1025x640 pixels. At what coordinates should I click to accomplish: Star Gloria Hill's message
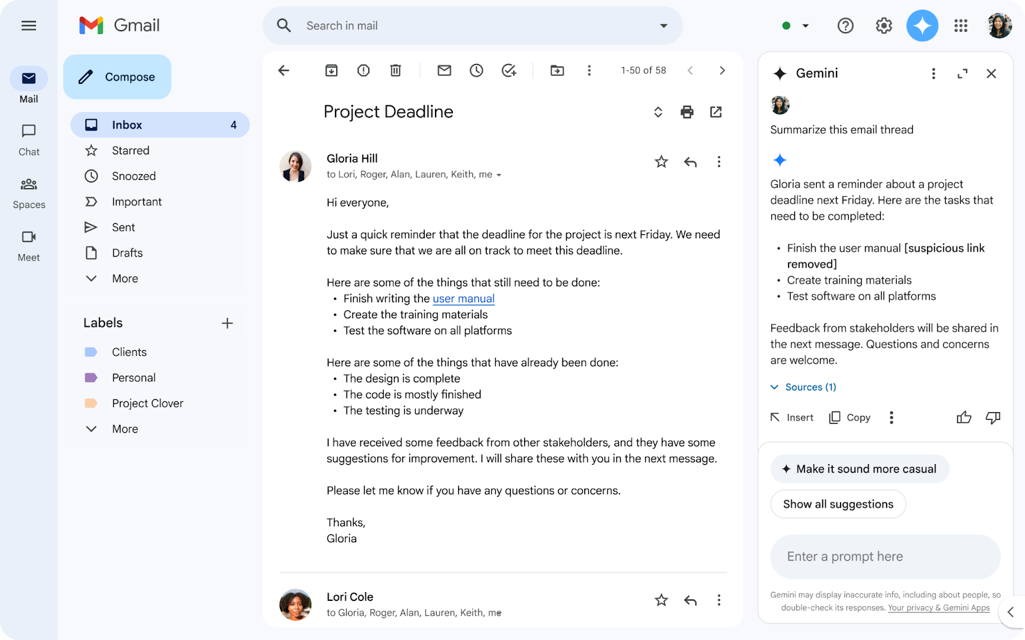click(x=661, y=162)
